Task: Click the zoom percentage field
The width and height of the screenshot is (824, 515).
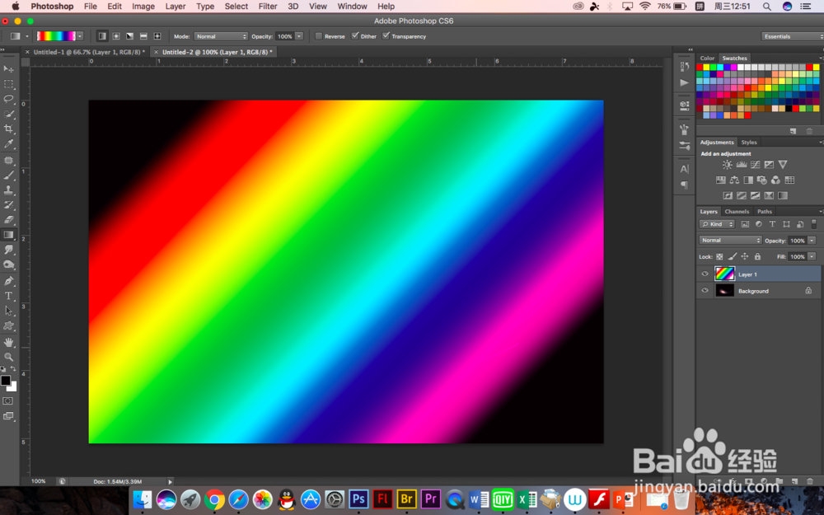Action: point(39,481)
